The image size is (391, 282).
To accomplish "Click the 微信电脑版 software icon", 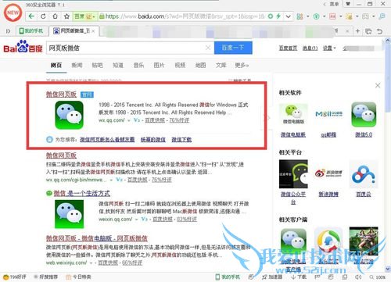I will pyautogui.click(x=293, y=114).
